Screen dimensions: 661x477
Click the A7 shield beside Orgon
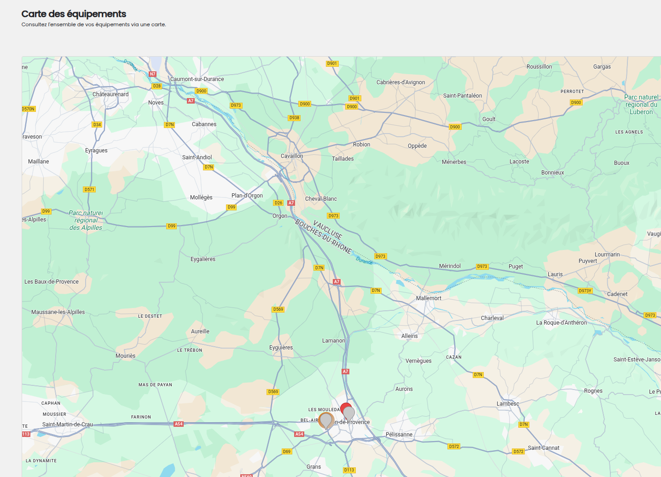point(291,203)
